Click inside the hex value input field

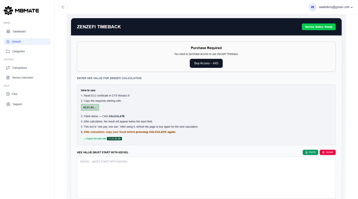tap(206, 177)
